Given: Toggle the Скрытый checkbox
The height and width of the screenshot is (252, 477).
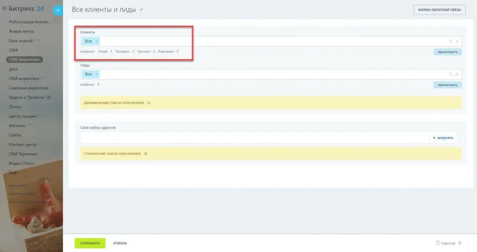Looking at the screenshot, I should (x=437, y=243).
